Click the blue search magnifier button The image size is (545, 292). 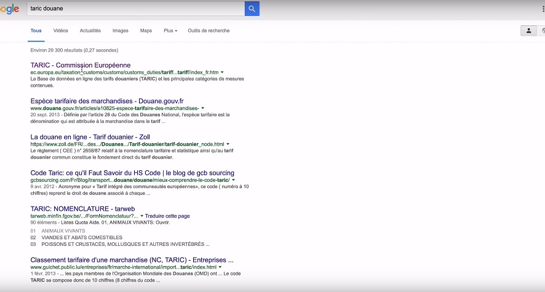(252, 9)
